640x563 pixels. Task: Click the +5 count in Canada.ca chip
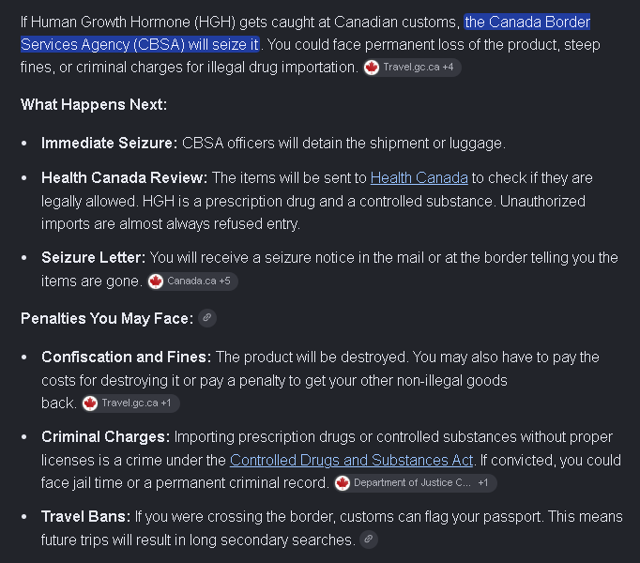[224, 281]
